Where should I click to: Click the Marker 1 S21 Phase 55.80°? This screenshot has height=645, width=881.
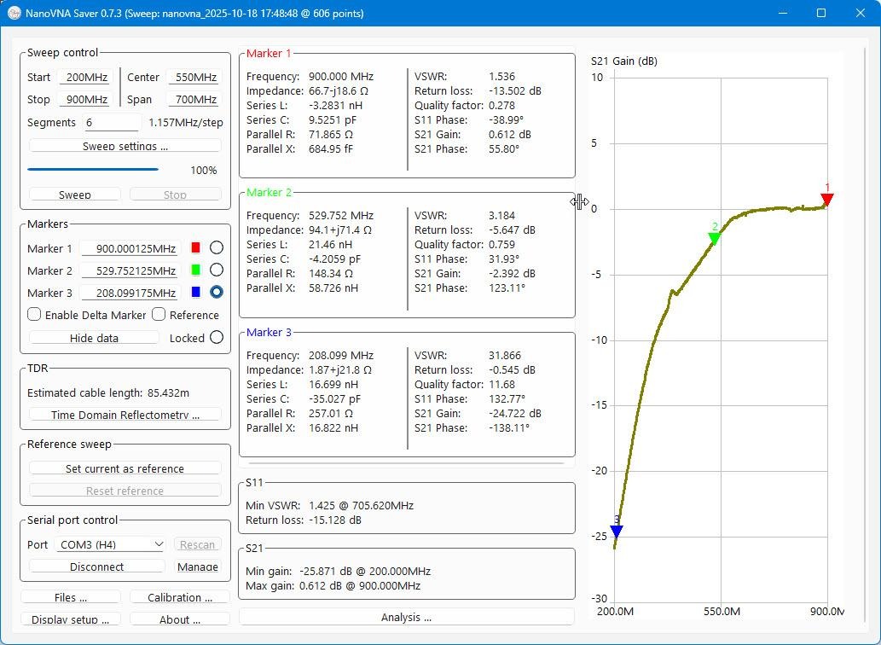504,149
